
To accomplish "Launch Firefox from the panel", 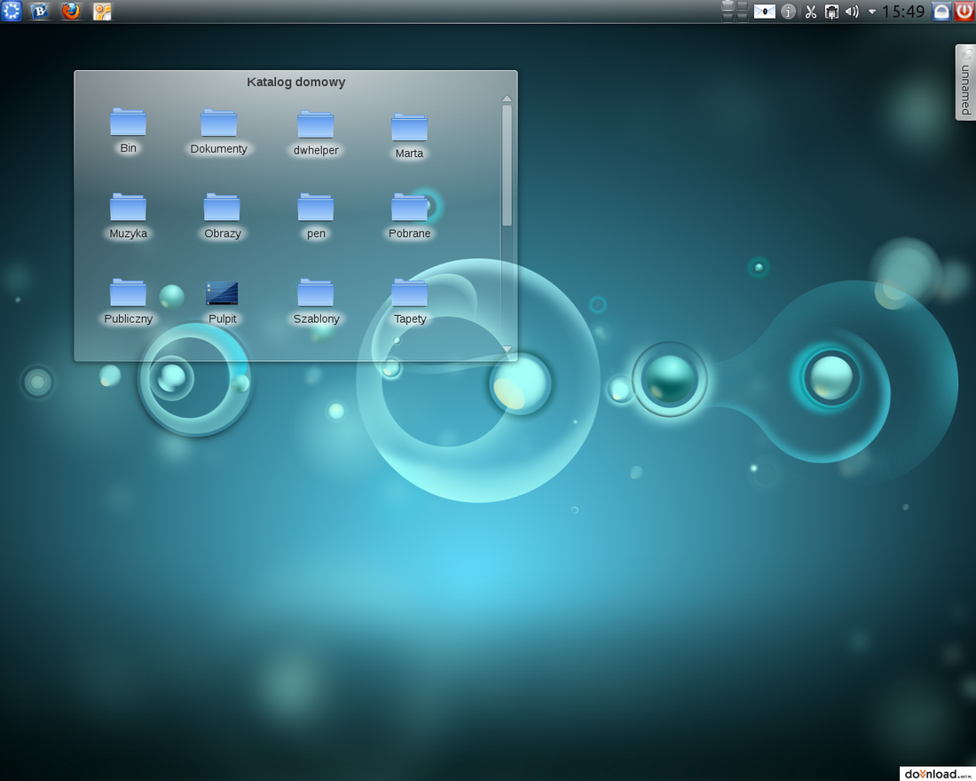I will point(71,11).
